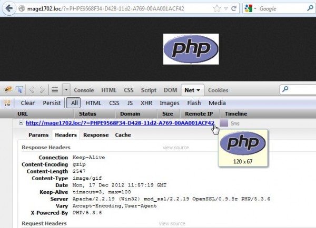This screenshot has height=228, width=316.
Task: Click the purple timeline bar for the request
Action: (224, 123)
